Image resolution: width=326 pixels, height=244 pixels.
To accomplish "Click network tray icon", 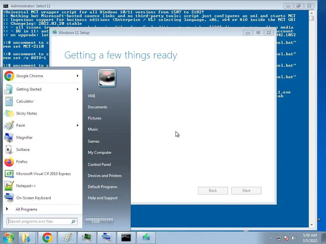I will (278, 238).
